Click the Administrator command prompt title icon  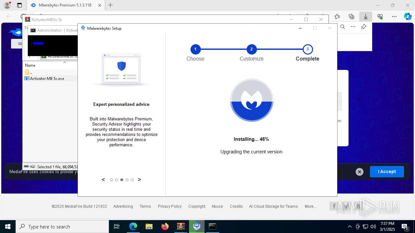[33, 30]
